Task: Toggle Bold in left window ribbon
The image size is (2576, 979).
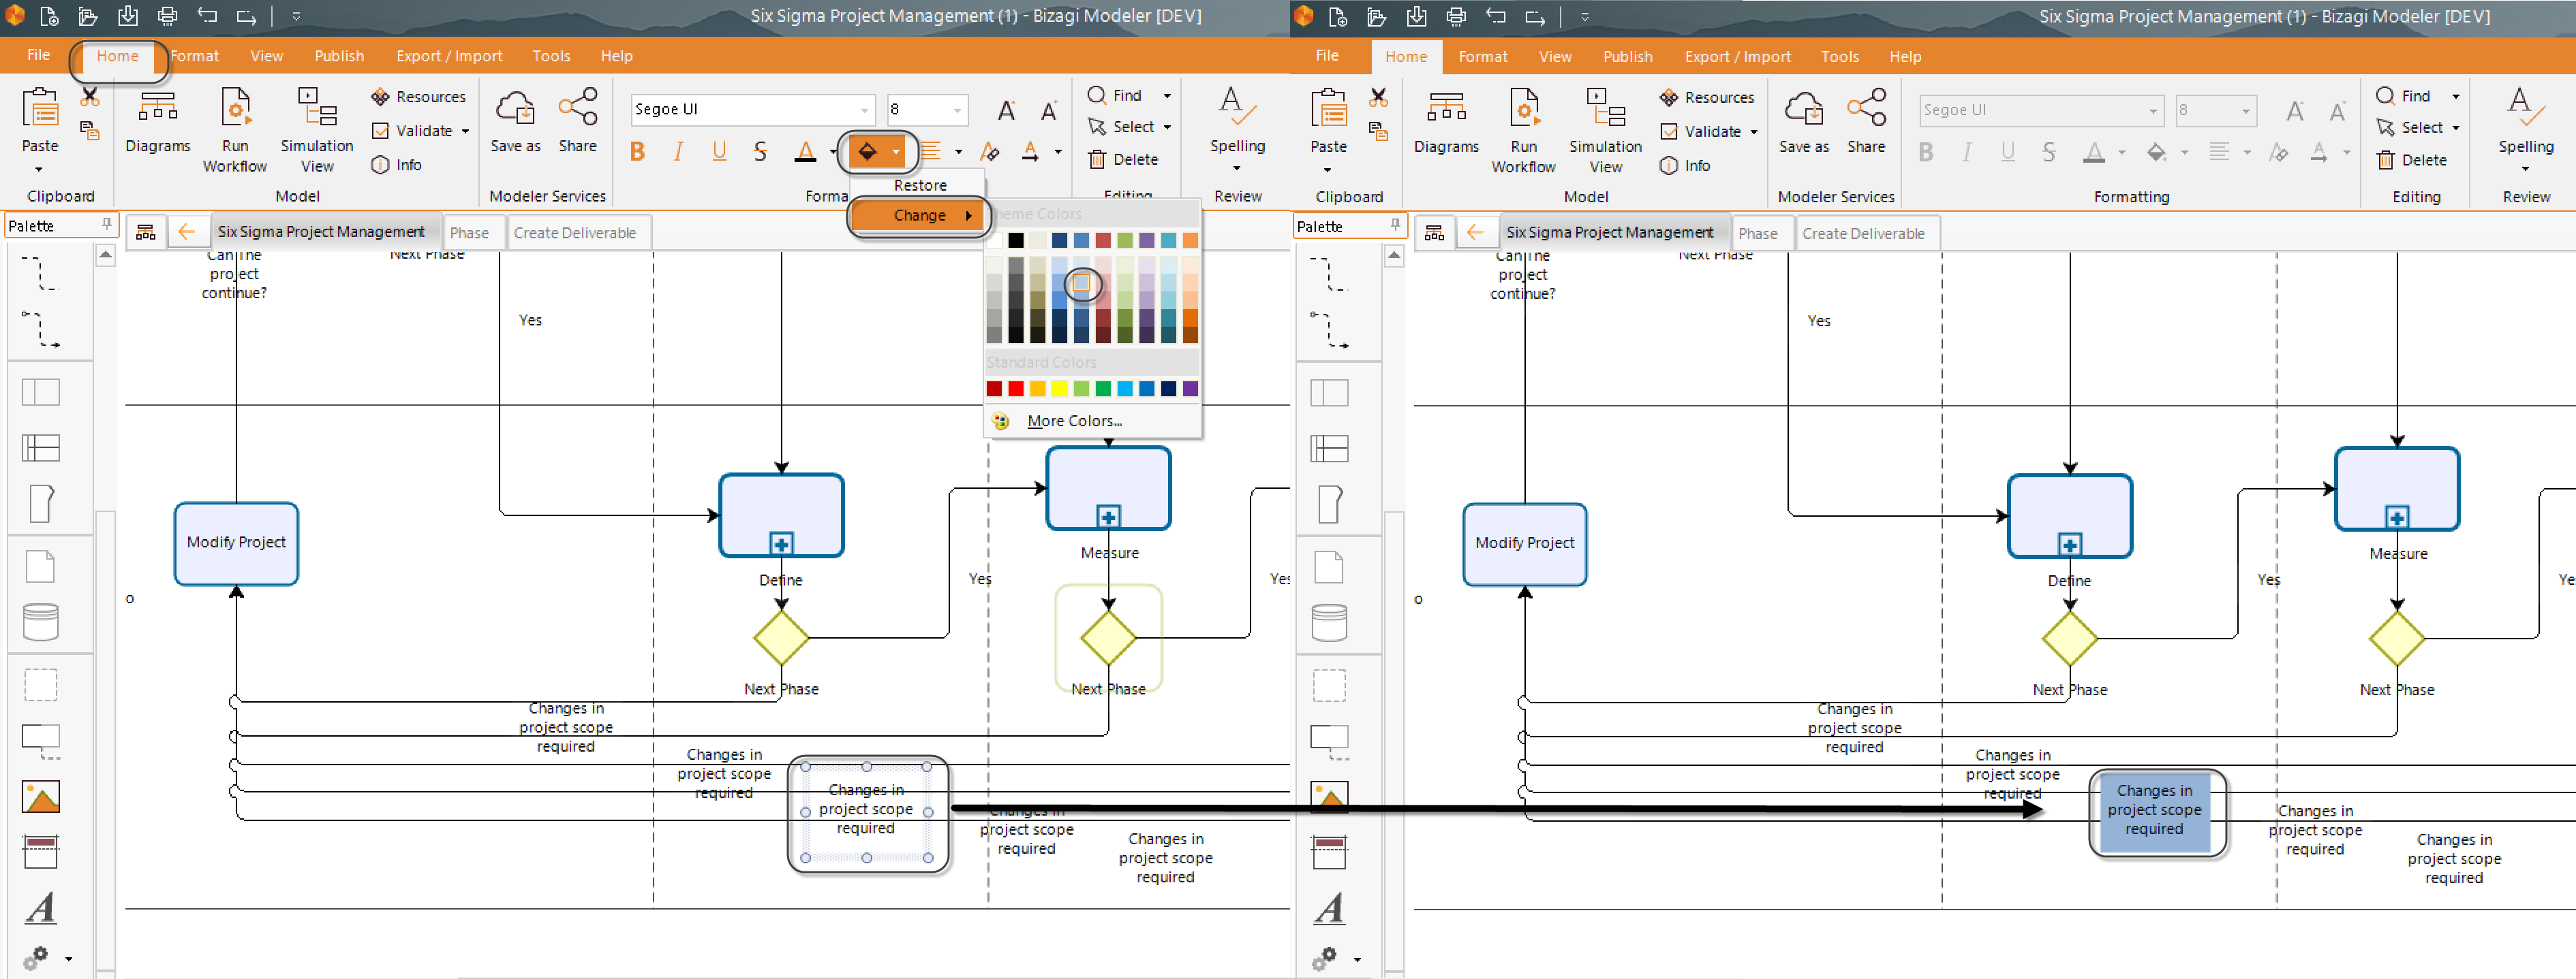Action: point(638,152)
